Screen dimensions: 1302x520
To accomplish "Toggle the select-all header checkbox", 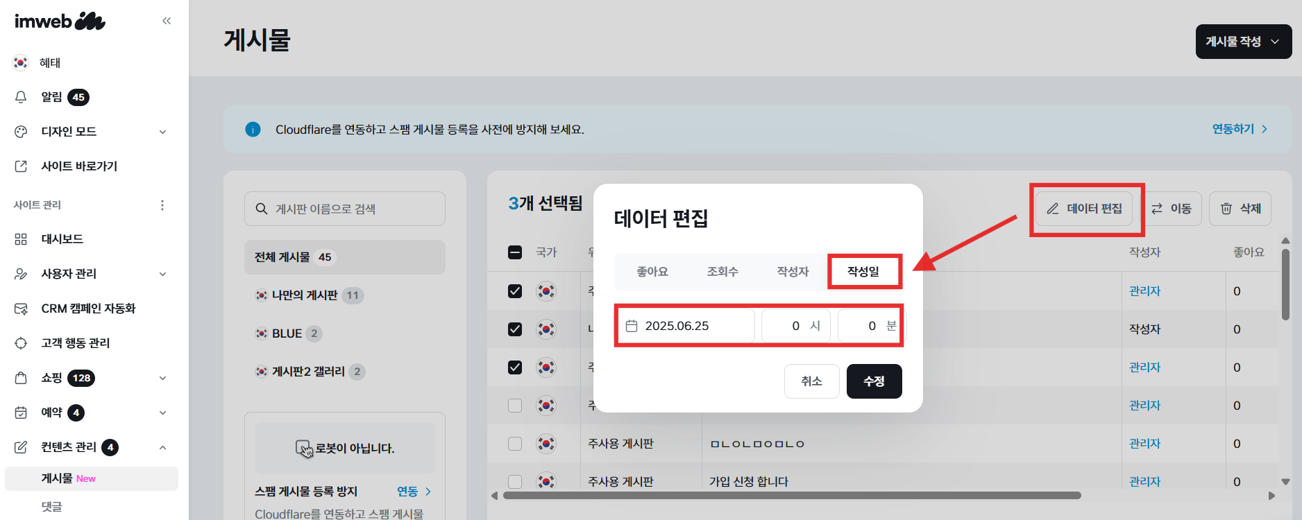I will pos(515,252).
